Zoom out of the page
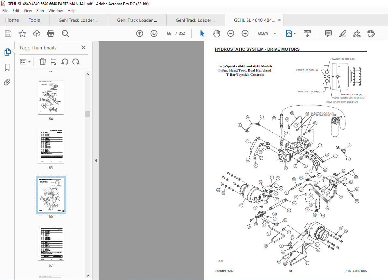The height and width of the screenshot is (280, 388). [x=230, y=33]
